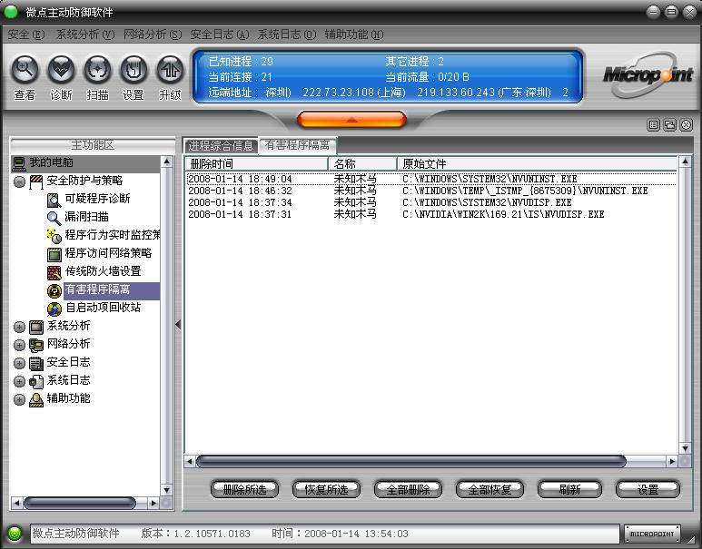Click the 程序行为实时监控 icon
702x549 pixels.
tap(54, 236)
